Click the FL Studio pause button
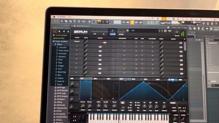The image size is (219, 123). coord(103,22)
